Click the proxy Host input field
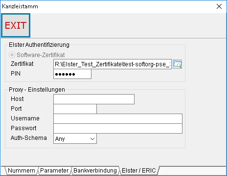227x176 pixels. point(94,99)
